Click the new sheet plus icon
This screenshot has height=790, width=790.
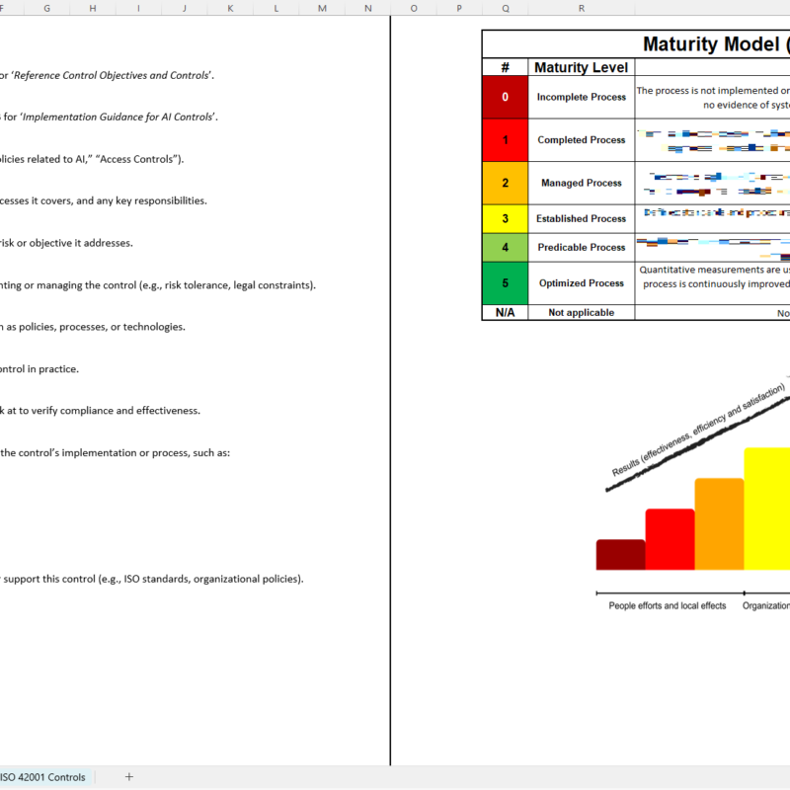pos(128,777)
